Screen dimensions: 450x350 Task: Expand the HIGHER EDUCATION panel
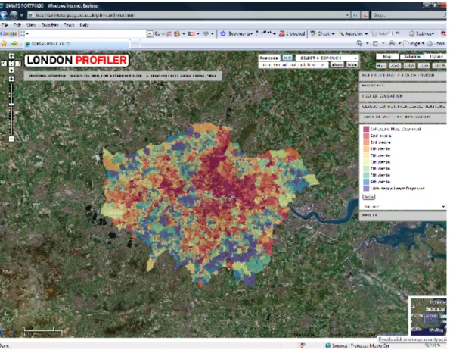(403, 96)
